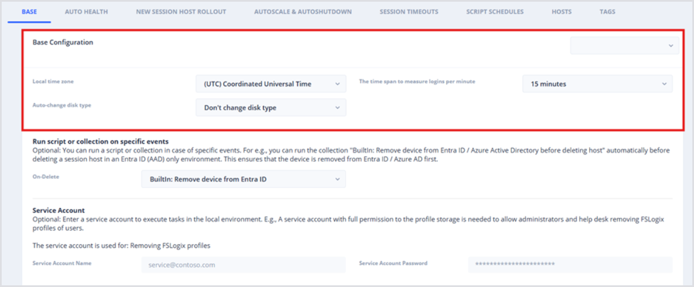Image resolution: width=694 pixels, height=287 pixels.
Task: Click the chevron beside Don't change disk type
Action: coord(337,108)
